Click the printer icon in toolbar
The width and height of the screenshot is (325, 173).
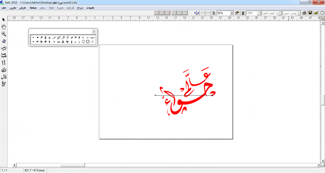[x=304, y=13]
